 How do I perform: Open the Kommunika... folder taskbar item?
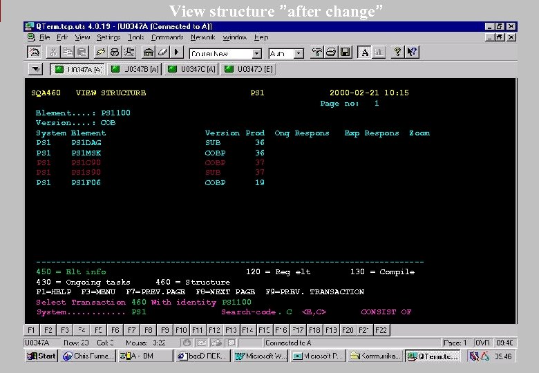pyautogui.click(x=376, y=356)
